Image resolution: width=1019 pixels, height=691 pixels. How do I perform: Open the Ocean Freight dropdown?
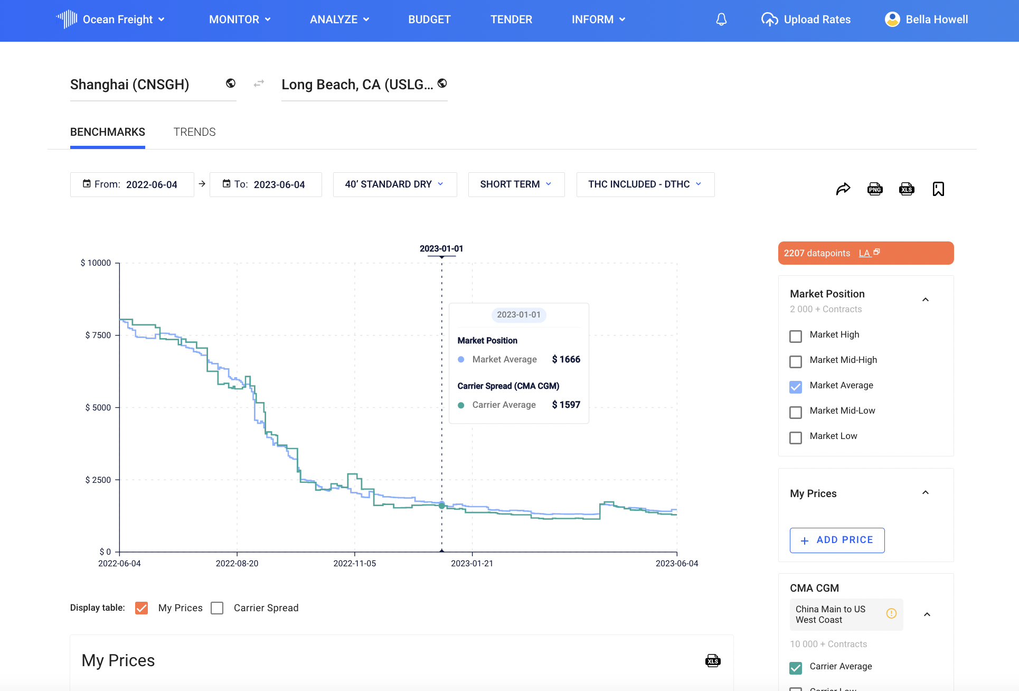124,20
